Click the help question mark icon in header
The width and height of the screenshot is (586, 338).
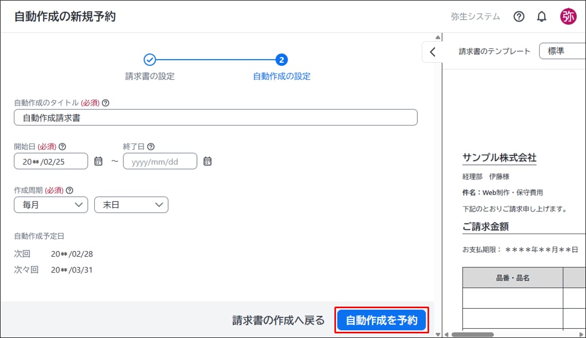[519, 16]
